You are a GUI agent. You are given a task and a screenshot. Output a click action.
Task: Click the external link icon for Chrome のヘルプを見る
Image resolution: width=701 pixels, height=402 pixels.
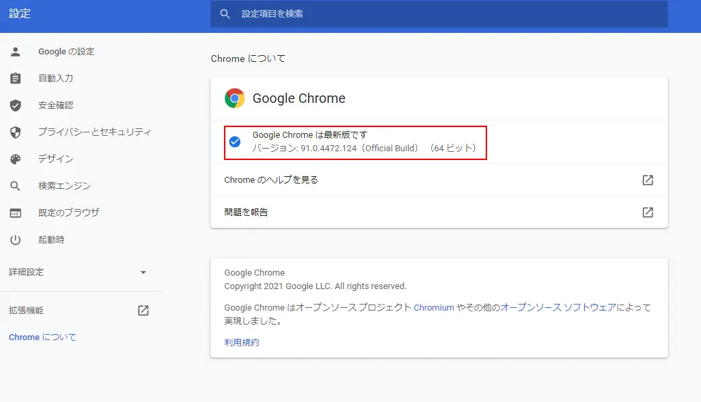coord(648,180)
